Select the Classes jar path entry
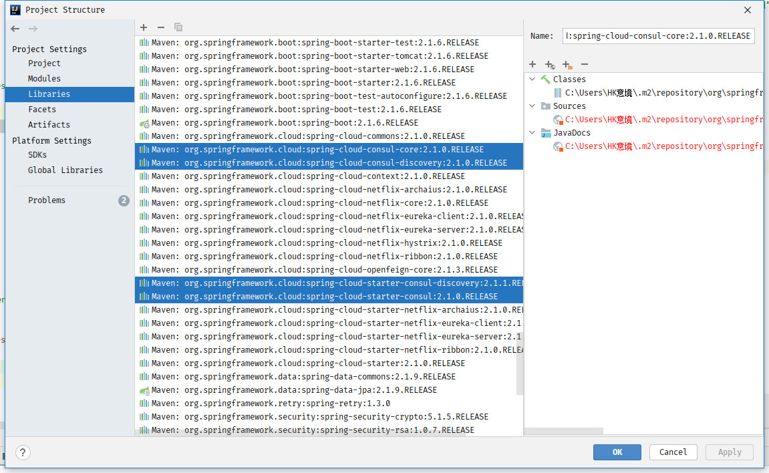The height and width of the screenshot is (473, 769). (x=664, y=93)
